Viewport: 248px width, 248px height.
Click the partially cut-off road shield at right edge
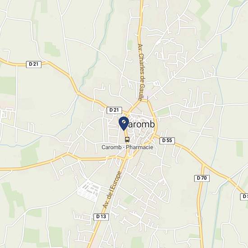(x=244, y=197)
